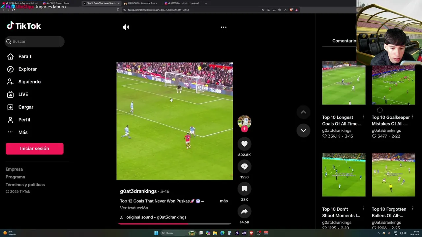Open Microsoft Edge from the taskbar
422x237 pixels.
(x=222, y=233)
